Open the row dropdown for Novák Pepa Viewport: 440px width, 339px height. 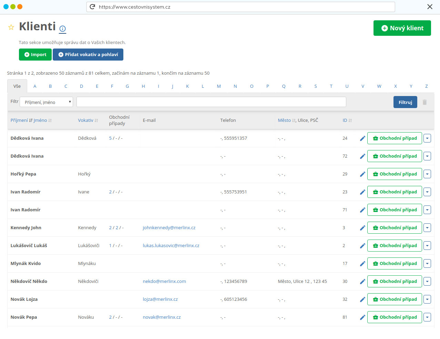pyautogui.click(x=427, y=317)
